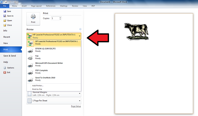
Task: Switch to the Home ribbon tab
Action: coord(15,6)
